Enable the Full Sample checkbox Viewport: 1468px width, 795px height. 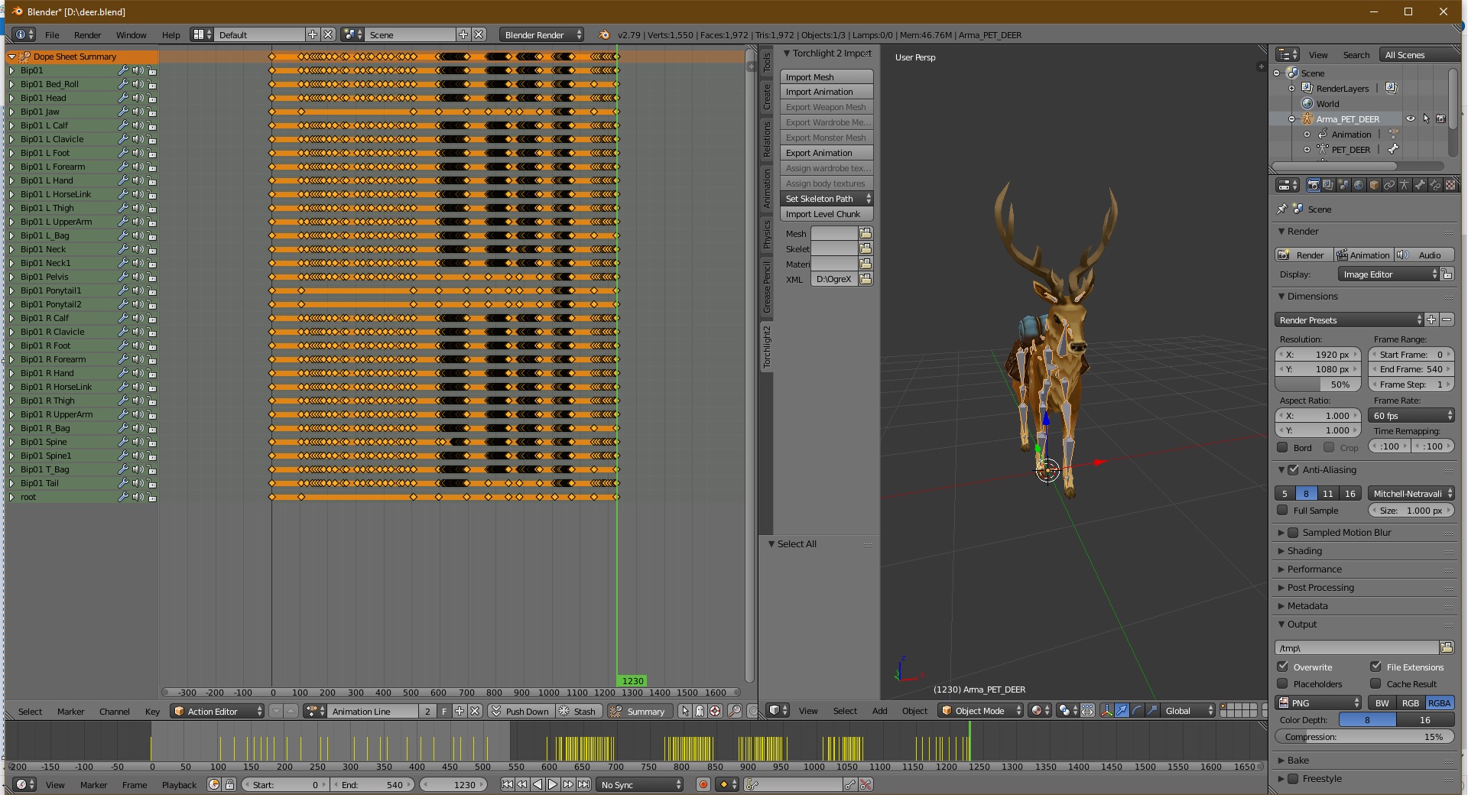1283,511
